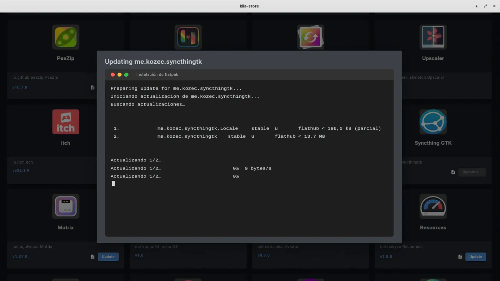Click the '13,7 MB' download size

pyautogui.click(x=314, y=136)
